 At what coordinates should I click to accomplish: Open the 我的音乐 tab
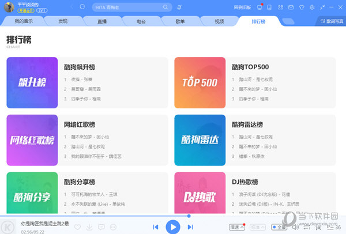coord(24,21)
